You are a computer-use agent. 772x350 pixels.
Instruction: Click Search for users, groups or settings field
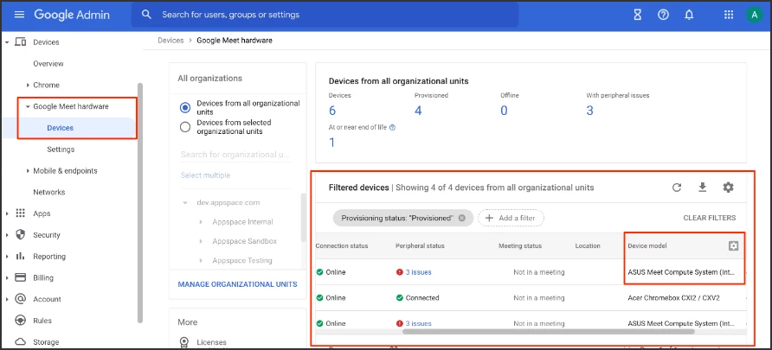tap(325, 15)
